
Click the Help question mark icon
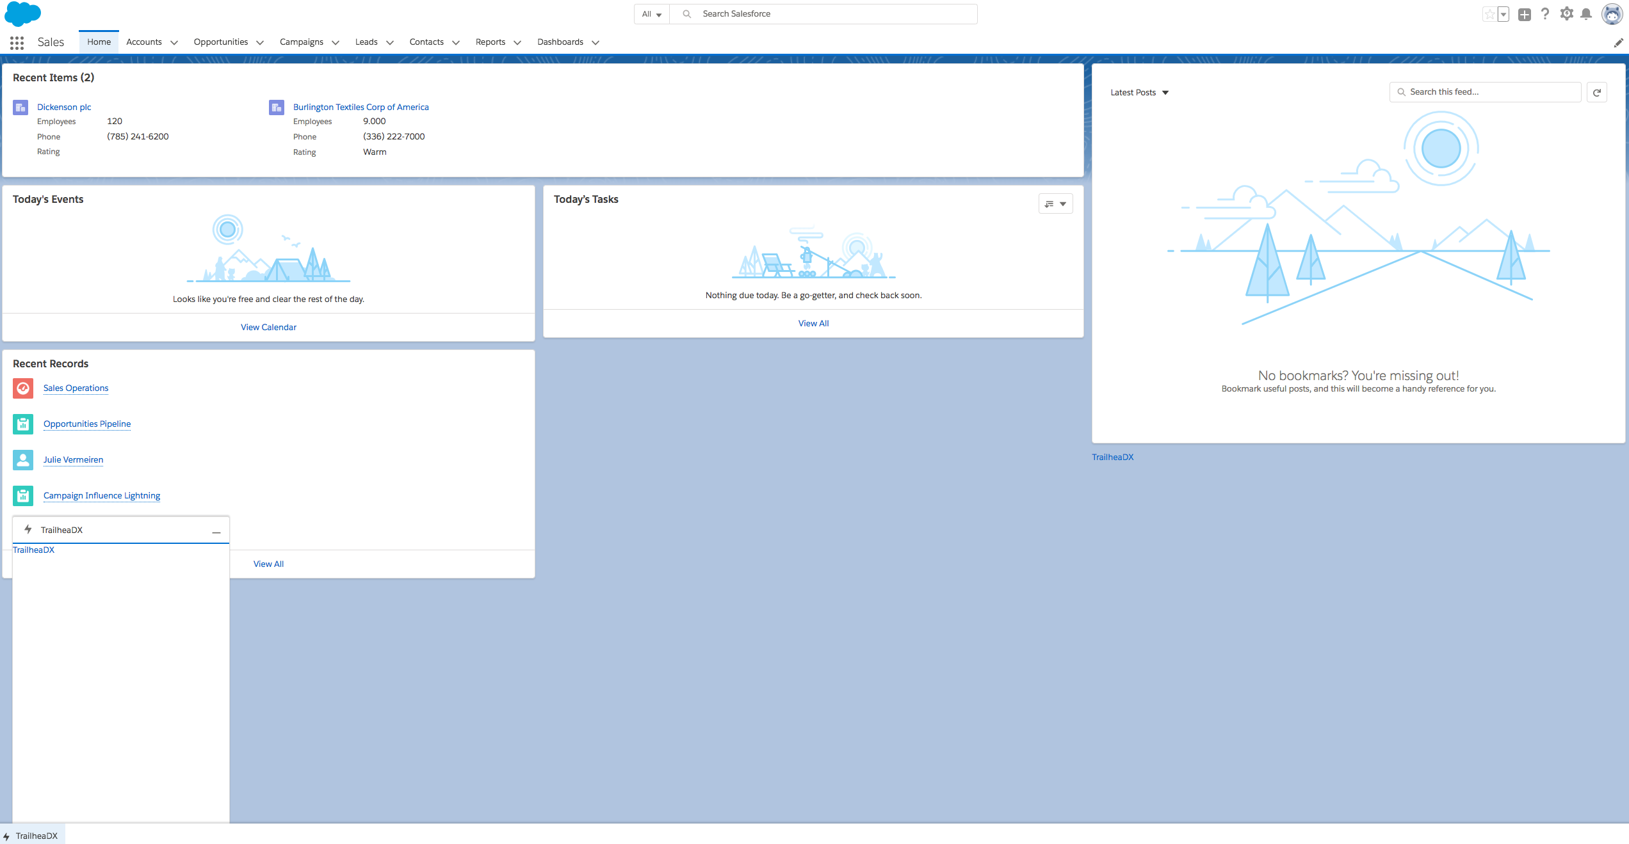[1545, 14]
